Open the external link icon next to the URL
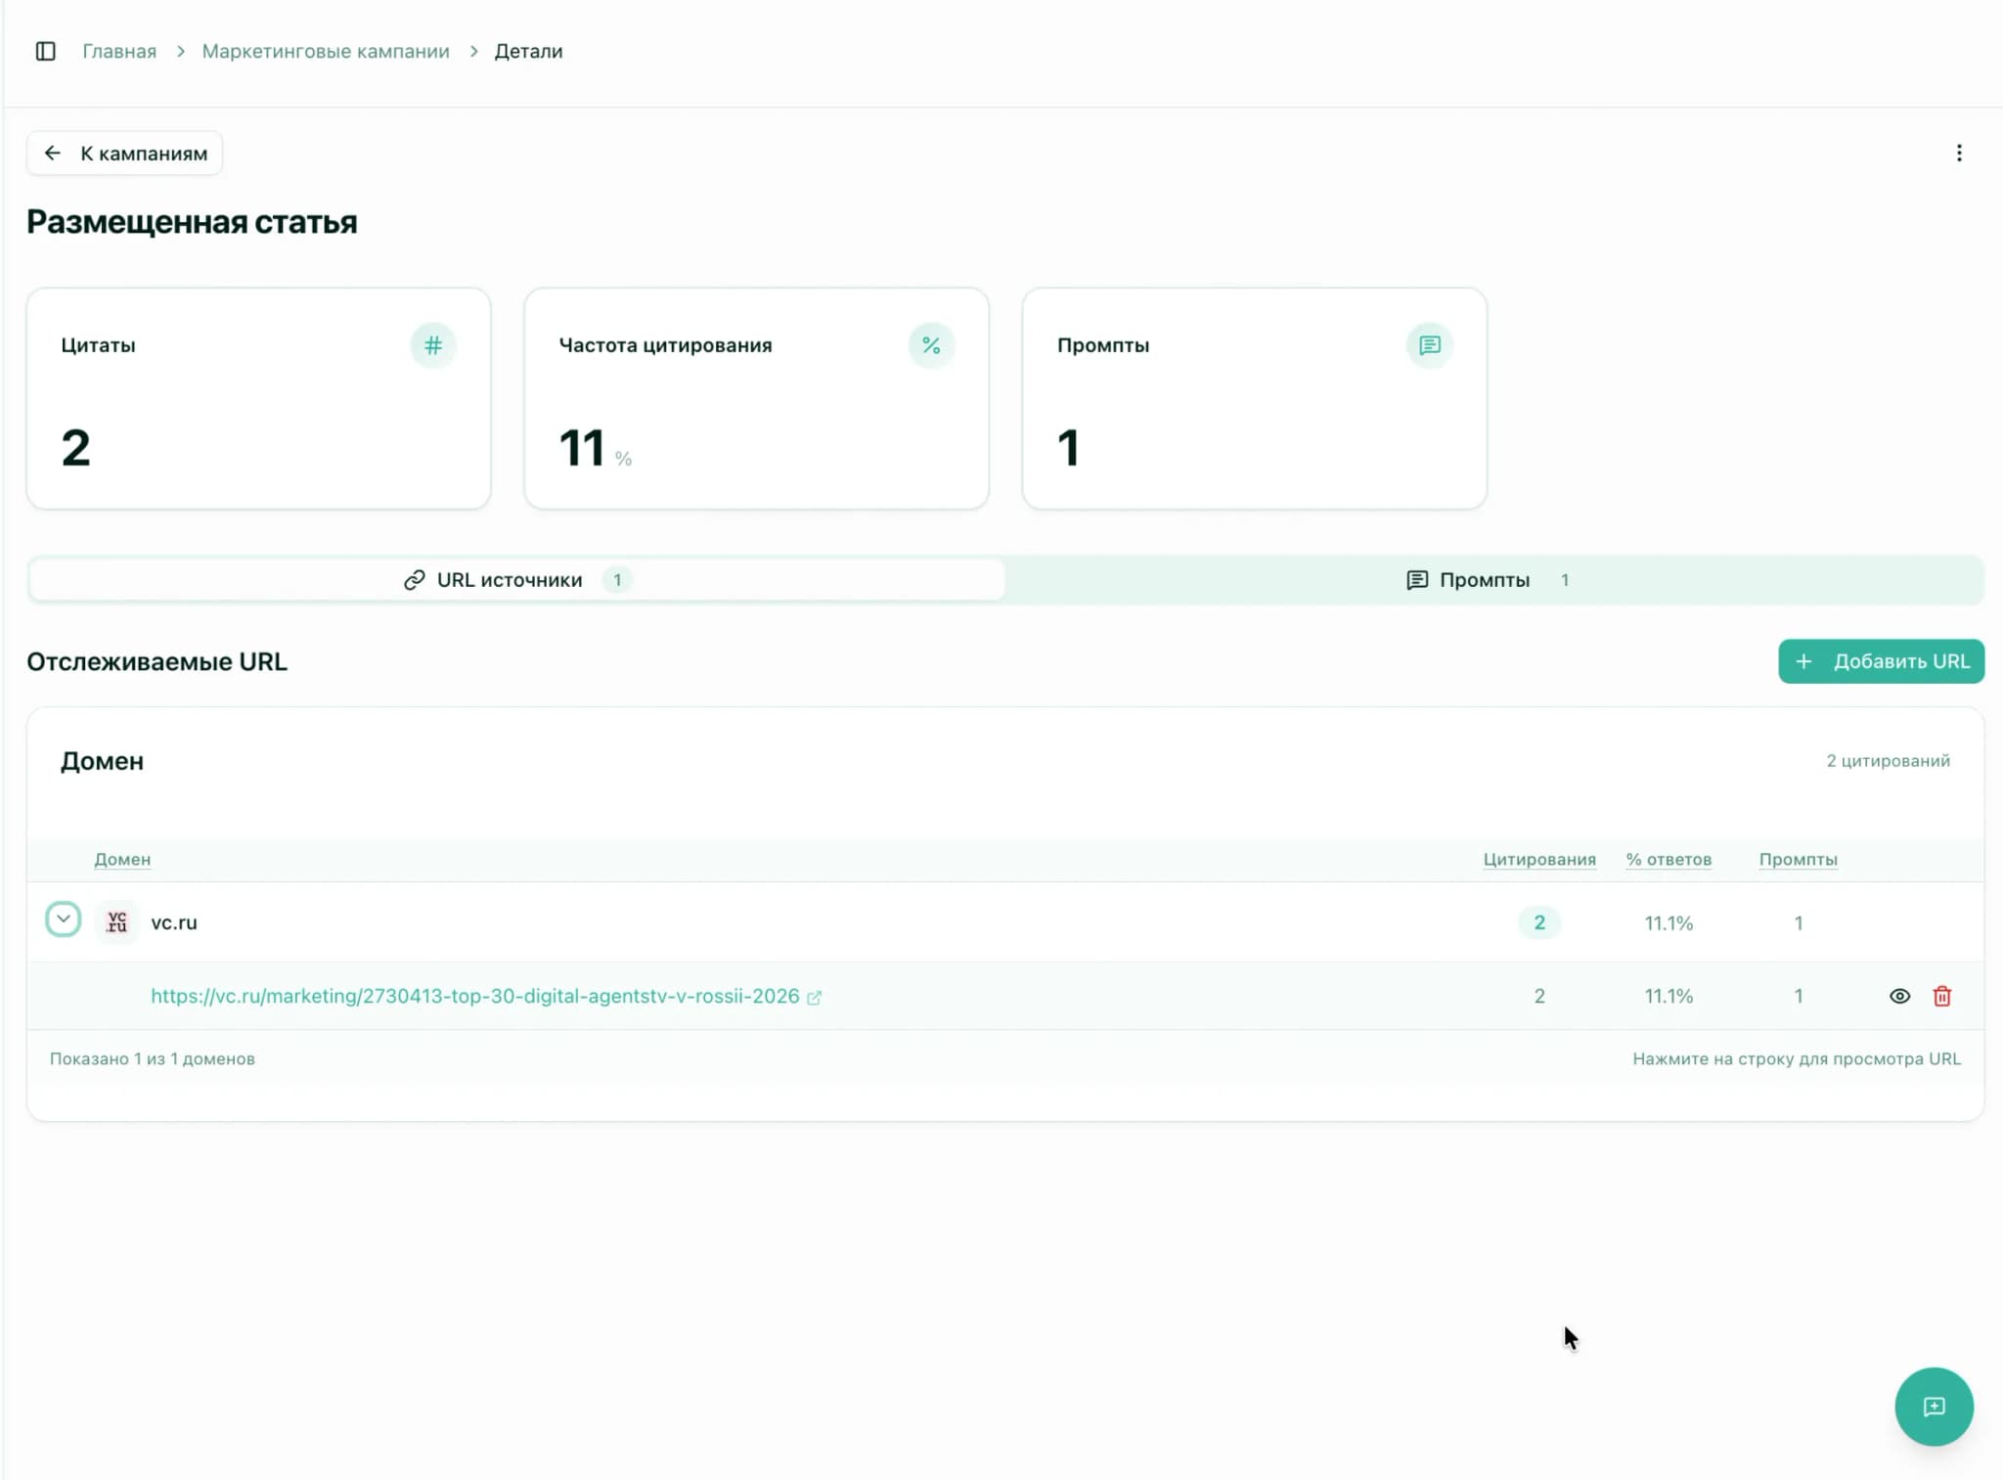The width and height of the screenshot is (2003, 1480). pos(816,996)
